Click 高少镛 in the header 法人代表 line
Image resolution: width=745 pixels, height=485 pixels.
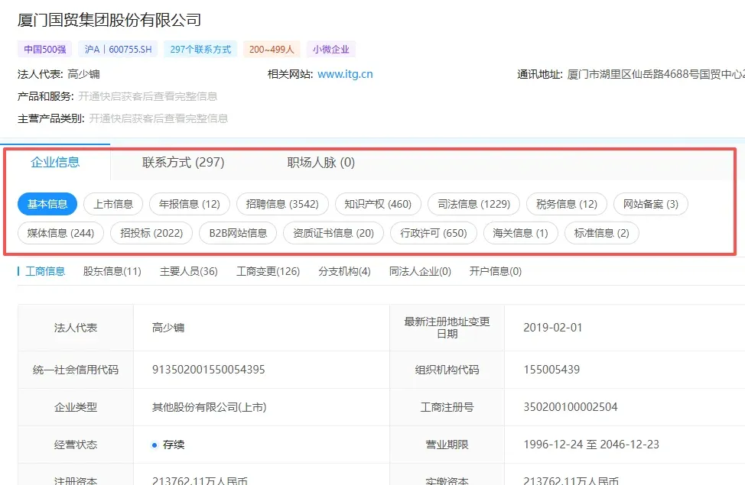tap(83, 75)
